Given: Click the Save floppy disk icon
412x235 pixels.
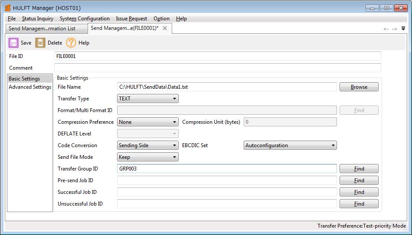Looking at the screenshot, I should 13,43.
